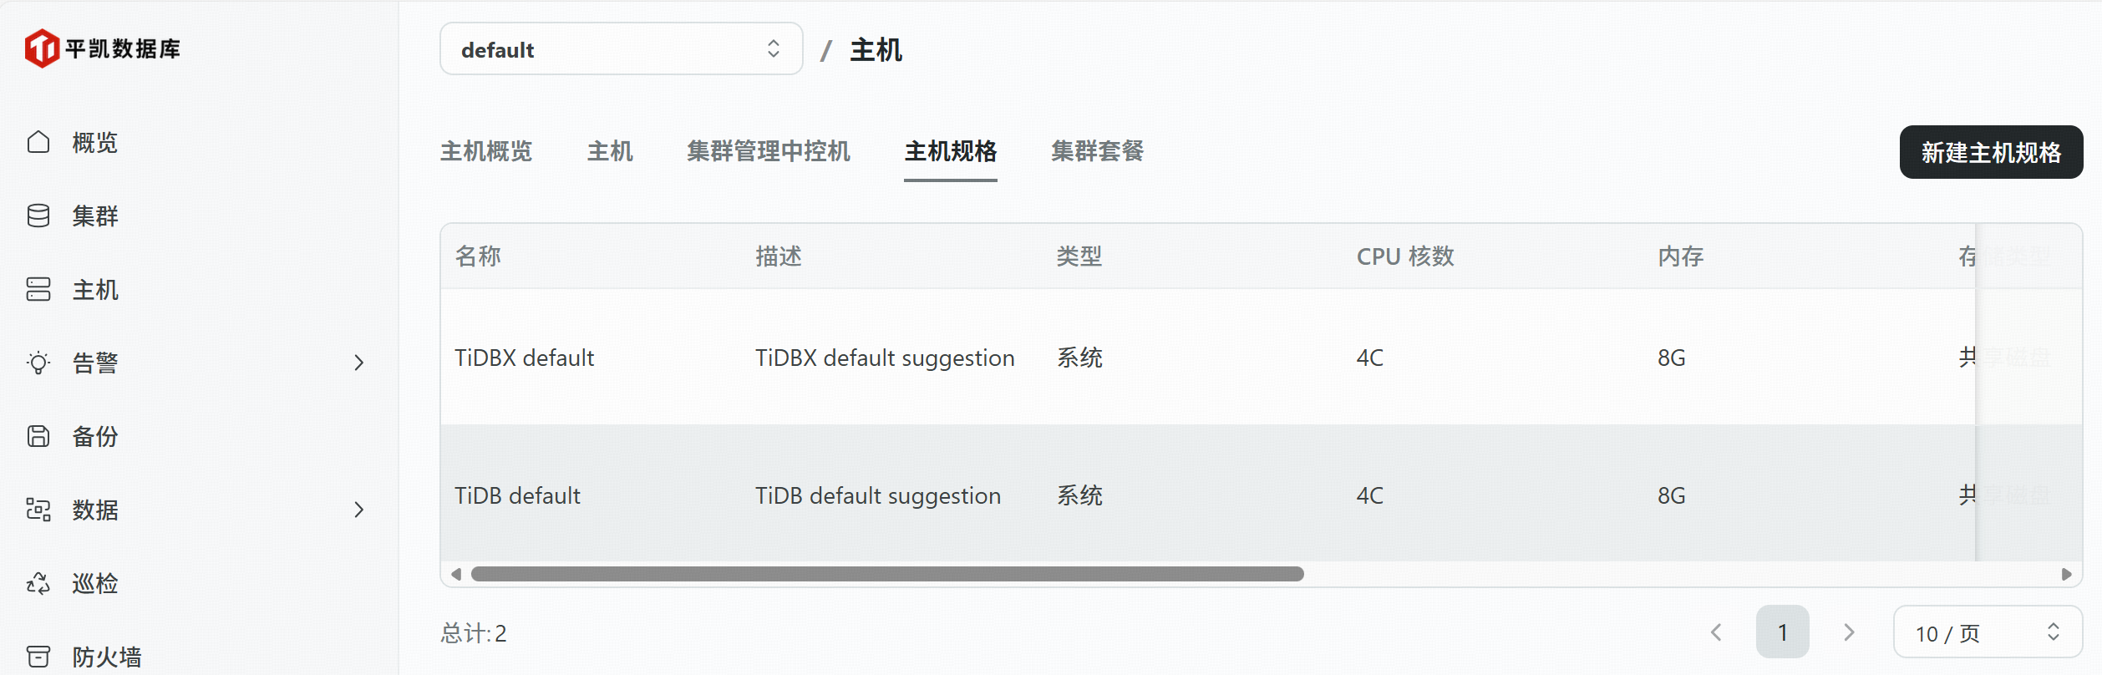Switch to the 主机概览 tab
Image resolution: width=2102 pixels, height=675 pixels.
click(x=486, y=151)
